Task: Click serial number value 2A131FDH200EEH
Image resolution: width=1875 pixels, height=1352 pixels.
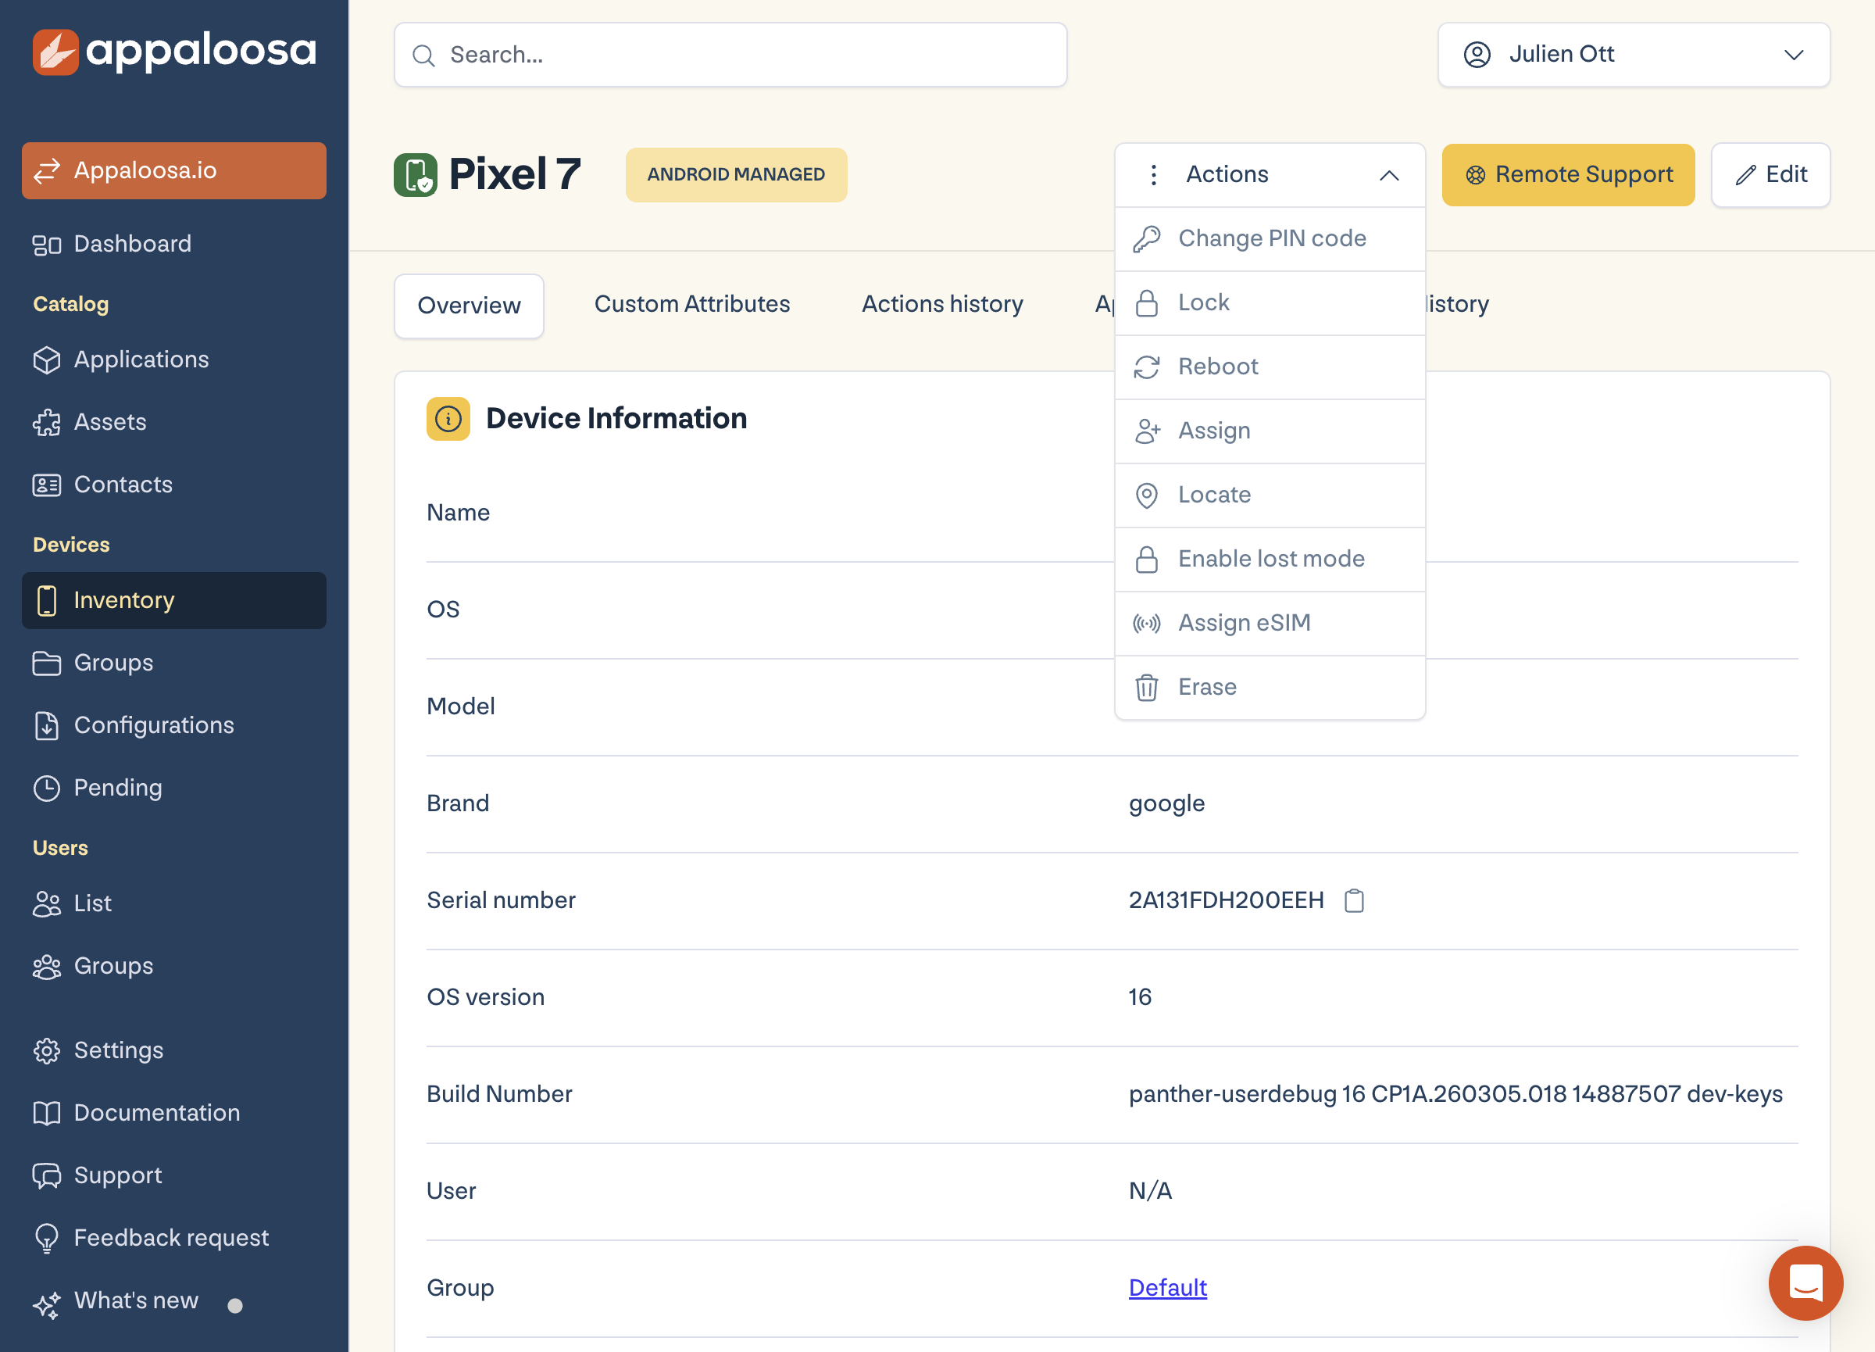Action: (x=1226, y=900)
